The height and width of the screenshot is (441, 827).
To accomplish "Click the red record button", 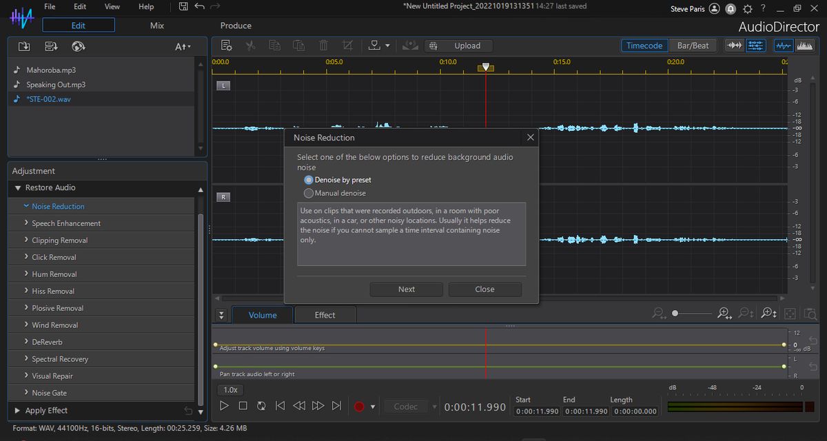I will (359, 407).
